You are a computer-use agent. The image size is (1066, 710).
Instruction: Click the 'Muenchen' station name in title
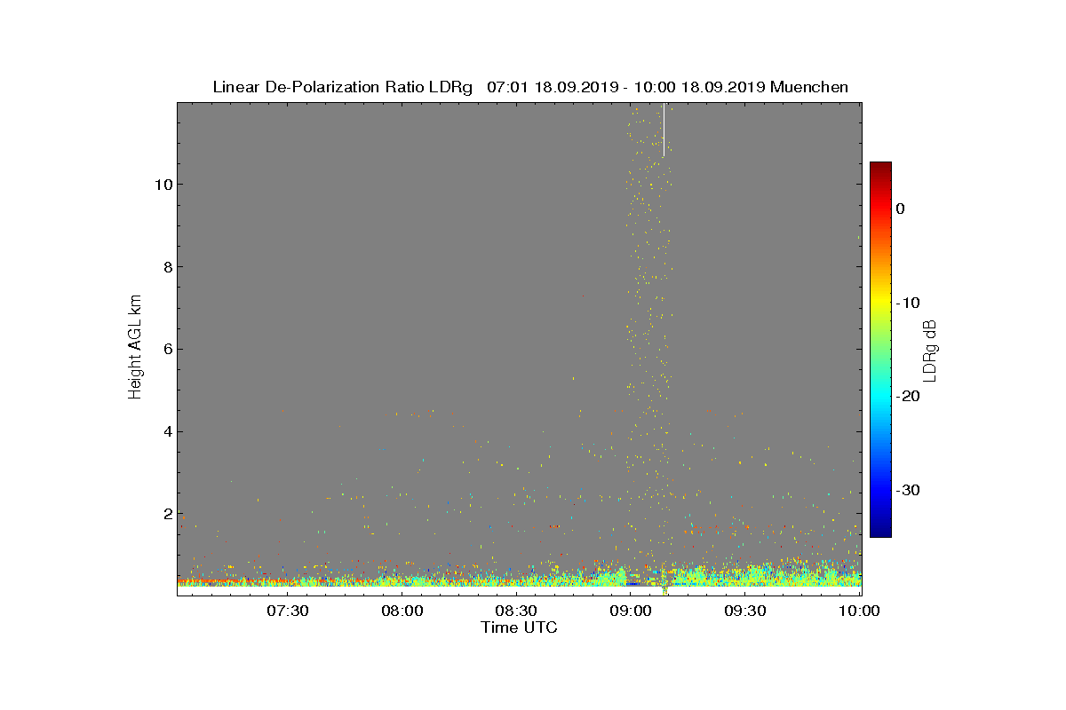click(x=809, y=87)
